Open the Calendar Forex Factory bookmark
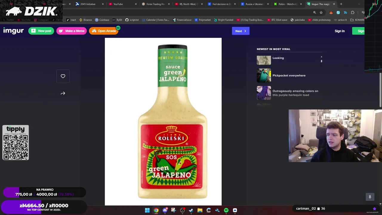This screenshot has width=382, height=215. [155, 20]
